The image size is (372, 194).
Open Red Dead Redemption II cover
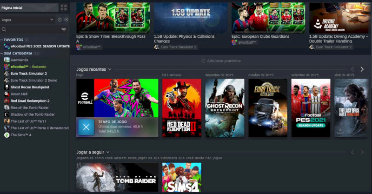tap(182, 108)
